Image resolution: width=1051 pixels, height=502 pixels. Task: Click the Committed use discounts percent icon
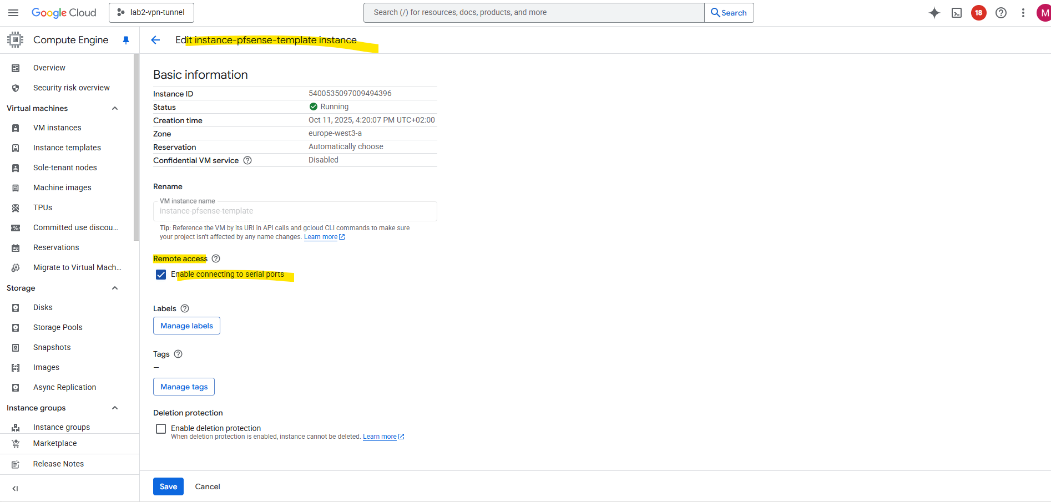click(16, 227)
